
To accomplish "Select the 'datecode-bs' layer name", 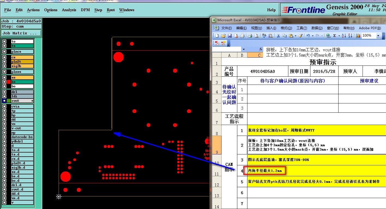I will (x=22, y=137).
